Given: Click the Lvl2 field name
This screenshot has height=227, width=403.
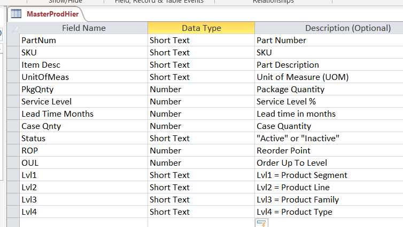Looking at the screenshot, I should (x=83, y=187).
